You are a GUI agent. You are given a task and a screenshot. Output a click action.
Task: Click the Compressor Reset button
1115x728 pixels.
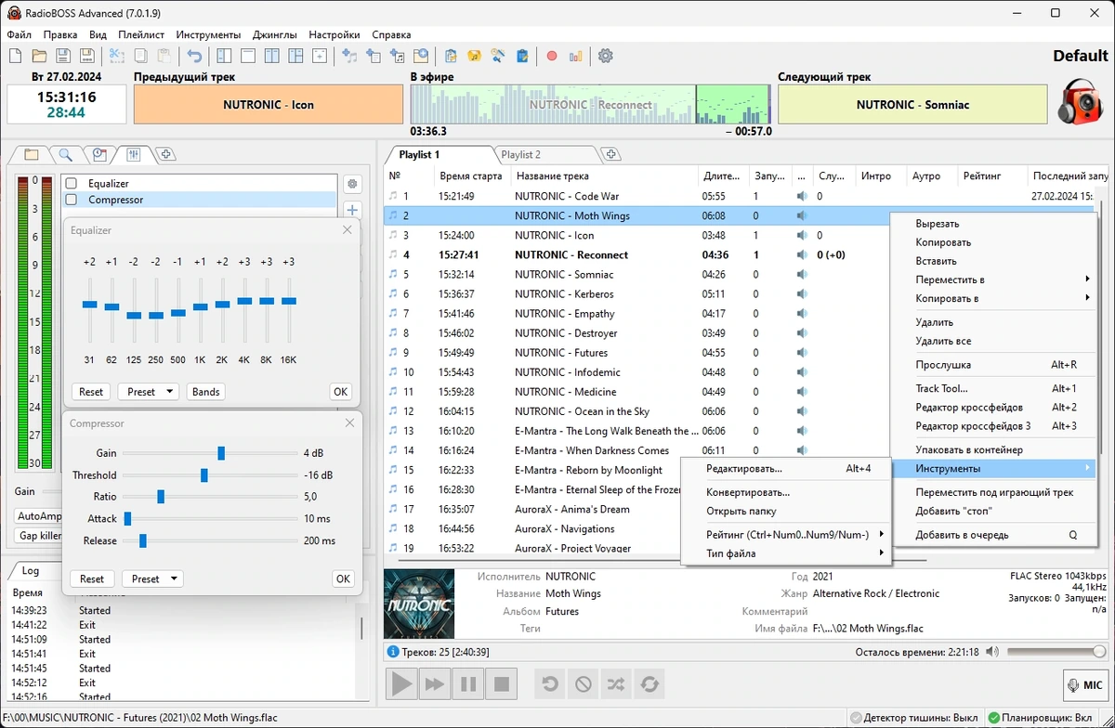[x=92, y=578]
